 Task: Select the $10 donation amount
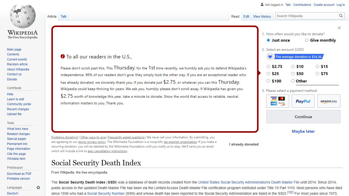pyautogui.click(x=293, y=67)
